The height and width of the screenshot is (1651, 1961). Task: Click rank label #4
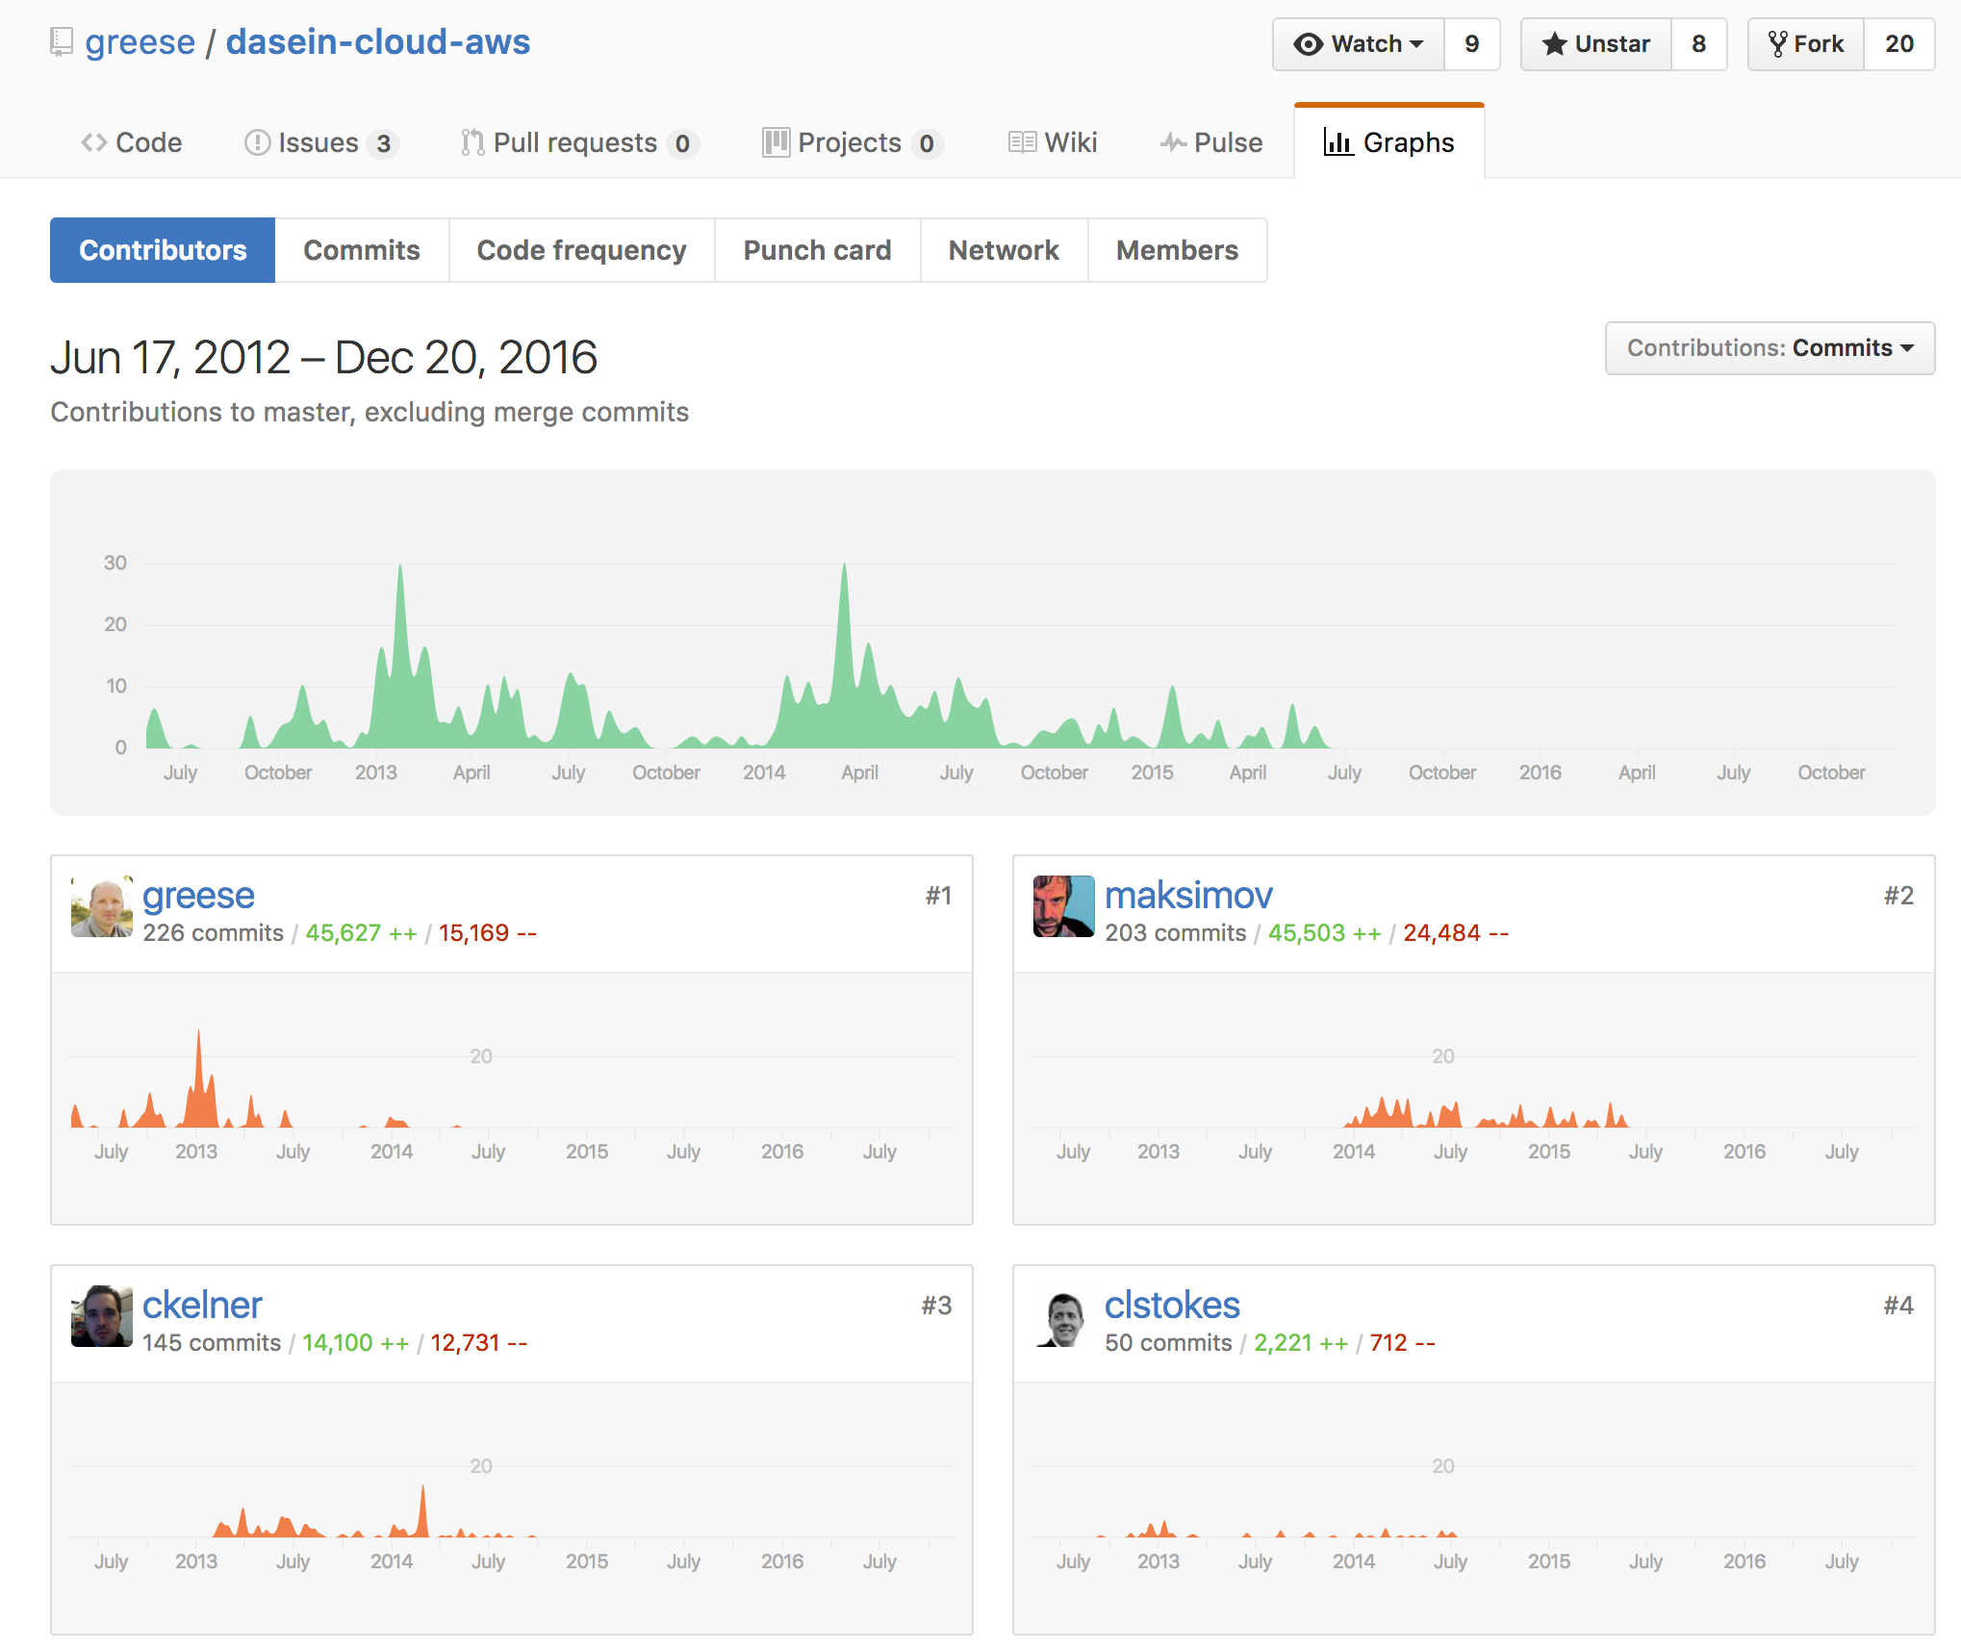(x=1898, y=1306)
